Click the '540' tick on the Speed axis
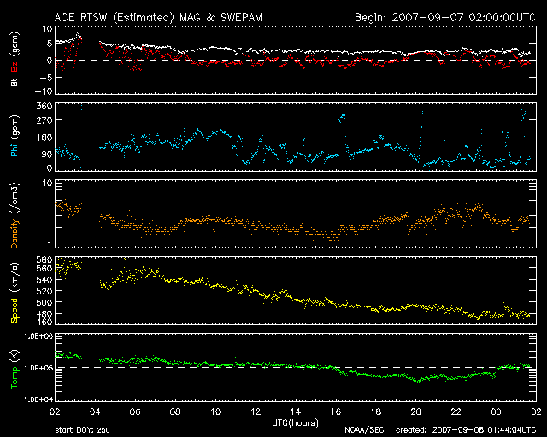Screen dimensions: 547x437 [x=44, y=280]
